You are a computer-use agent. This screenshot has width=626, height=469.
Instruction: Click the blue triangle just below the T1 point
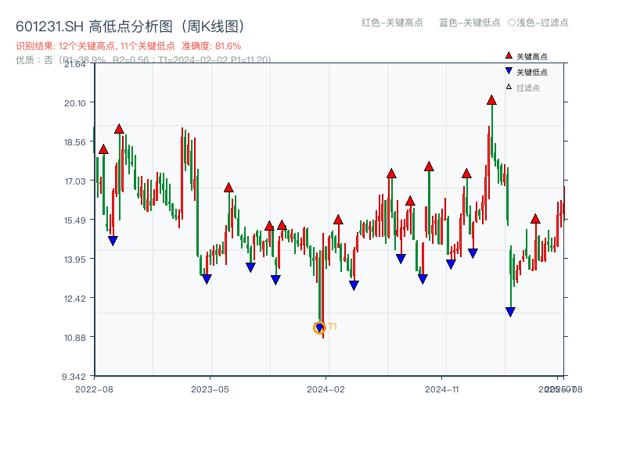(320, 327)
